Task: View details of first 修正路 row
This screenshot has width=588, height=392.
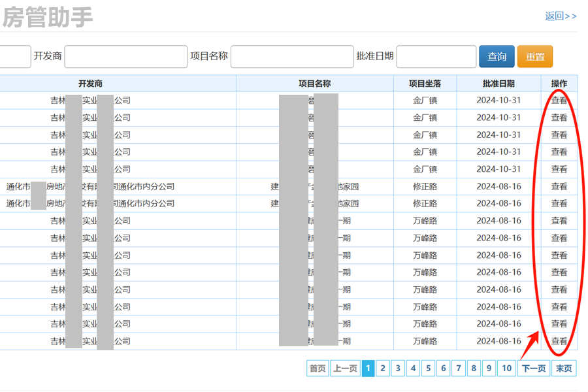Action: coord(559,186)
